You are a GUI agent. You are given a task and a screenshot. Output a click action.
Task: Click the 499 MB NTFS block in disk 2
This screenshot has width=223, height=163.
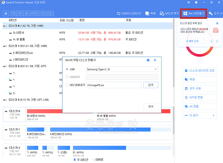point(33,148)
